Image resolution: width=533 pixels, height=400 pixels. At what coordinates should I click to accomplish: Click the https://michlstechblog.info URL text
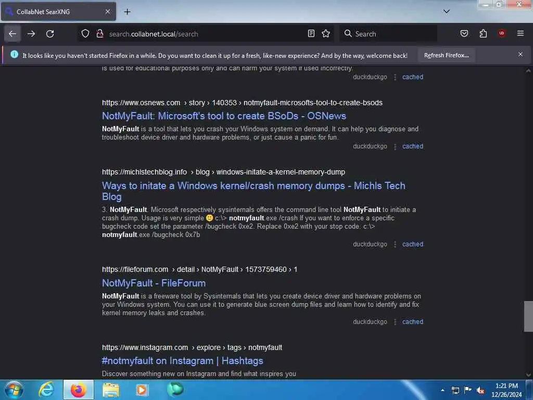tap(145, 172)
